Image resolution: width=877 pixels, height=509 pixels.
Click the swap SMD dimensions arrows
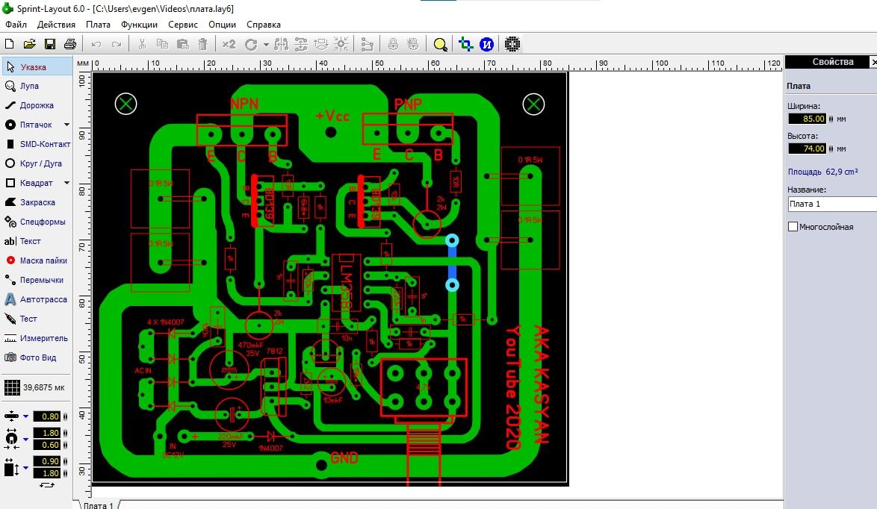(47, 485)
